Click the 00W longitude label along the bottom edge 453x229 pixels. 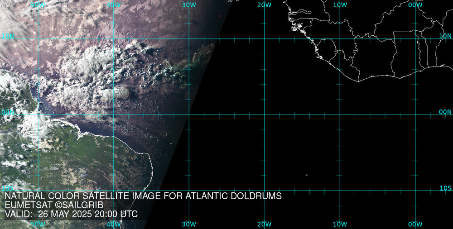click(x=415, y=224)
